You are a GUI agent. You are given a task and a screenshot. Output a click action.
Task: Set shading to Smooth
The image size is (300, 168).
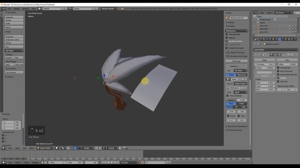pyautogui.click(x=9, y=57)
